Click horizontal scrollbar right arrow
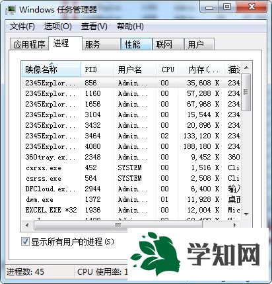272x284 pixels. click(x=235, y=225)
